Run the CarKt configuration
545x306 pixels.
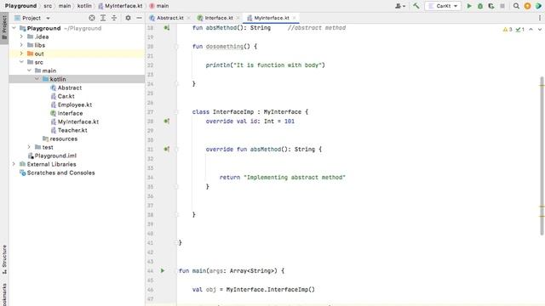469,6
